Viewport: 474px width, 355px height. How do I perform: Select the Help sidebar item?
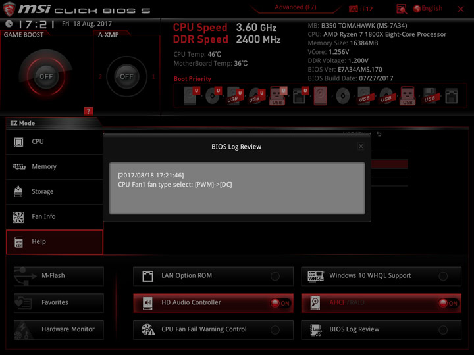55,242
